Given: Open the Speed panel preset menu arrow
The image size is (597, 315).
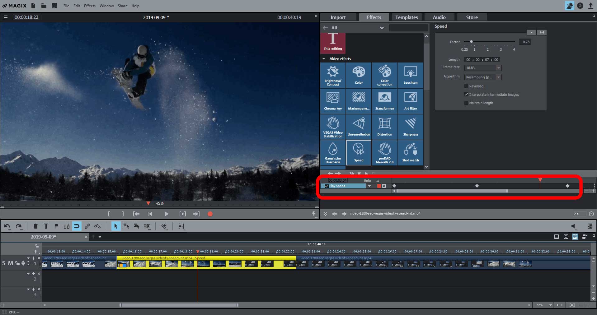Looking at the screenshot, I should [x=531, y=32].
